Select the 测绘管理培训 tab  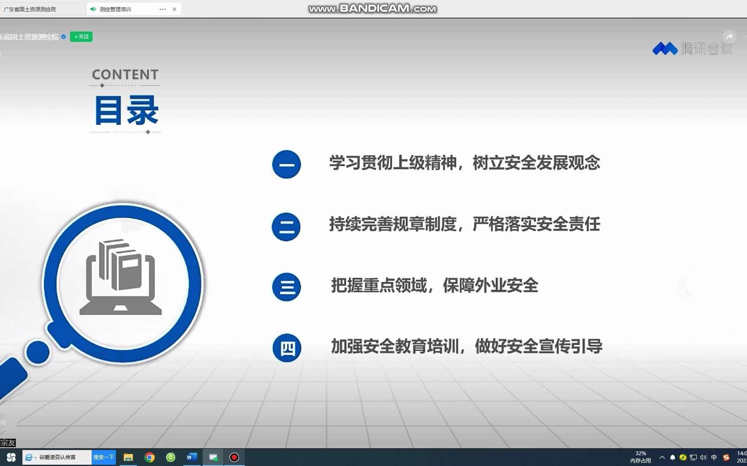point(116,9)
